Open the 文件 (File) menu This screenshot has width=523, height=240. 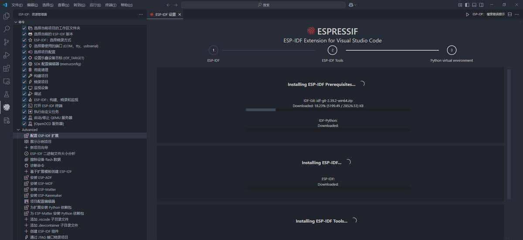[x=17, y=5]
